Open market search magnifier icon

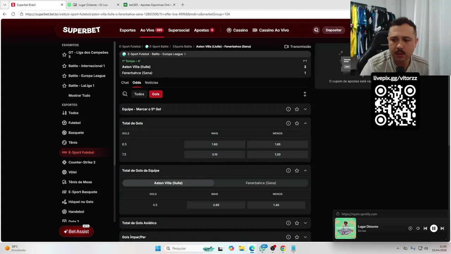[125, 94]
